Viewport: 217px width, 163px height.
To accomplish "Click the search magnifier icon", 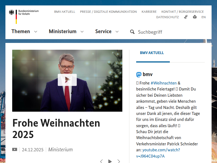I will point(132,32).
